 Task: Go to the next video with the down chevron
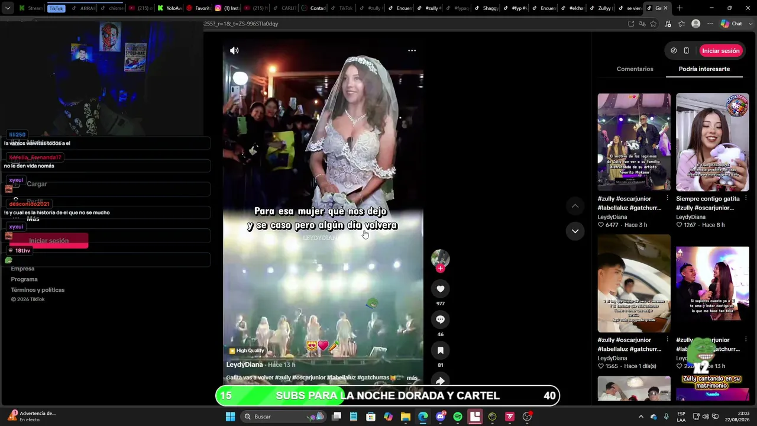click(575, 231)
